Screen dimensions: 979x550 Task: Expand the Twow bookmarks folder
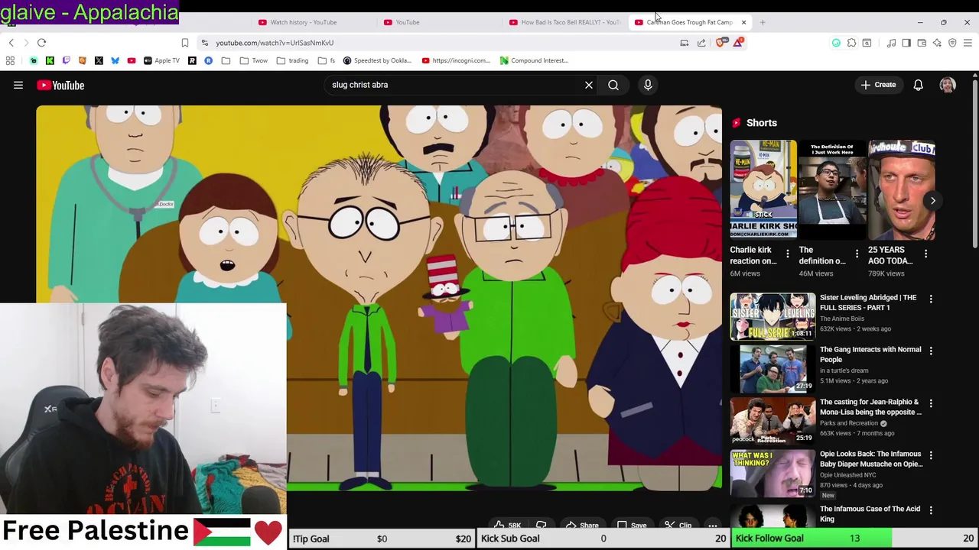pos(255,60)
